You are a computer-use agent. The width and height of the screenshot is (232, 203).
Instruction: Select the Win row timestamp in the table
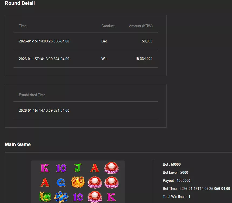coord(44,59)
